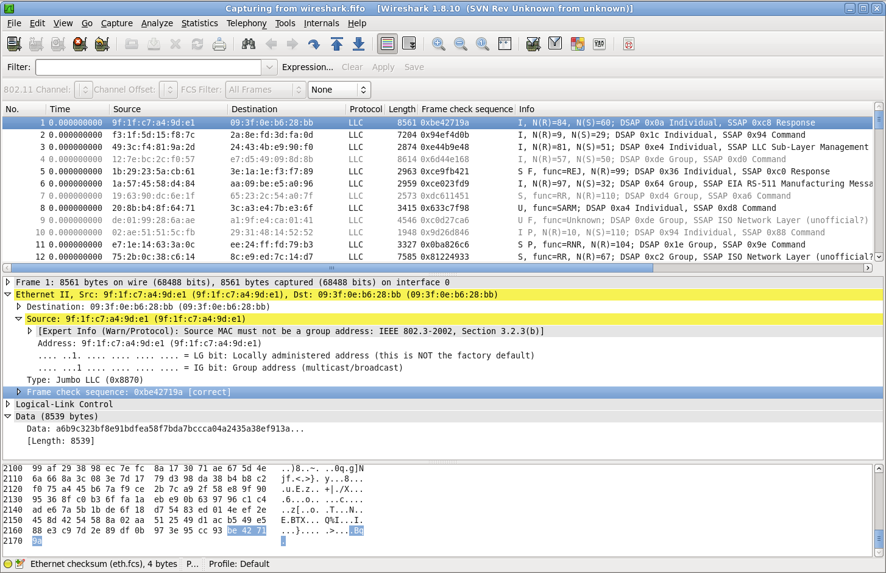Click the expert info status bar indicator

coord(8,564)
